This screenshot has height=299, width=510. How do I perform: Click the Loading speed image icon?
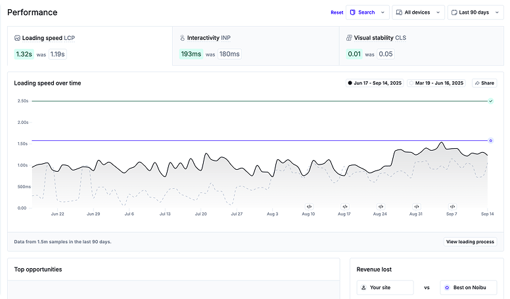pos(17,38)
